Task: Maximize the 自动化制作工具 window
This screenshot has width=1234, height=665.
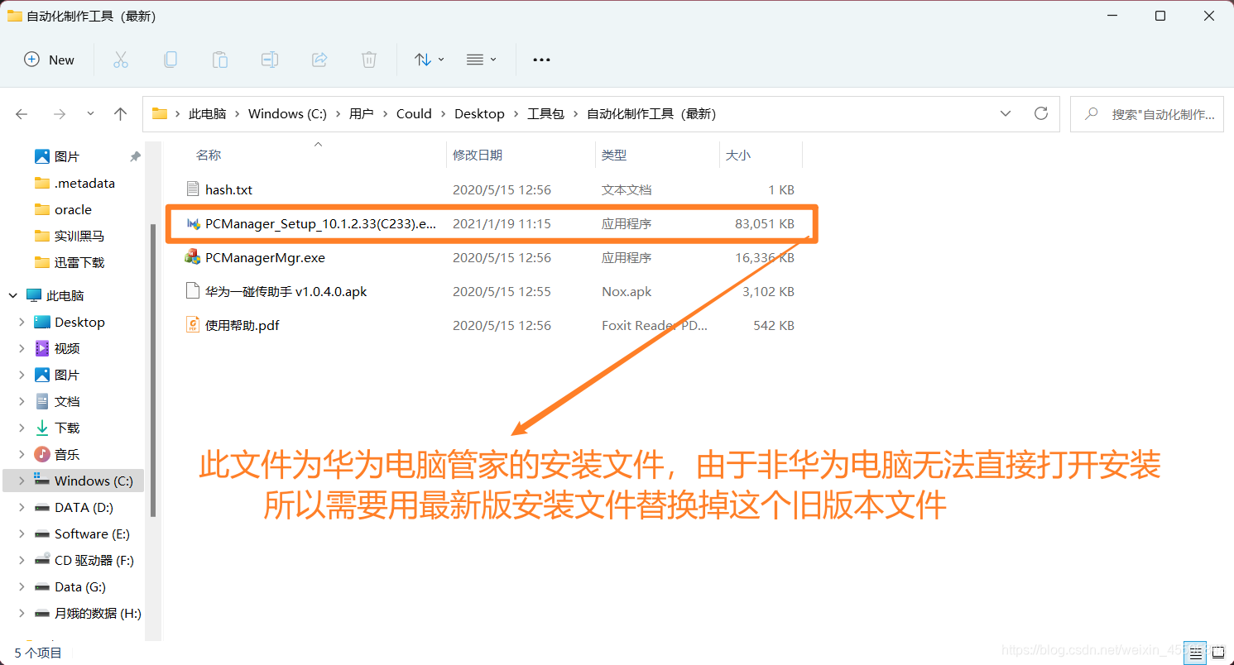Action: [x=1160, y=16]
